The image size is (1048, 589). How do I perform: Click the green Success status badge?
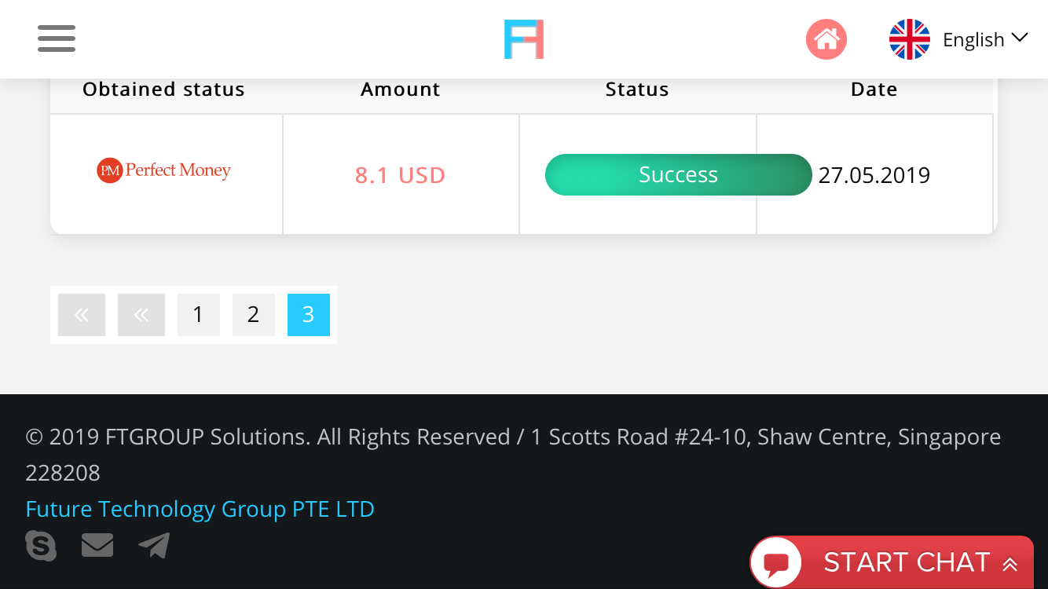tap(678, 174)
